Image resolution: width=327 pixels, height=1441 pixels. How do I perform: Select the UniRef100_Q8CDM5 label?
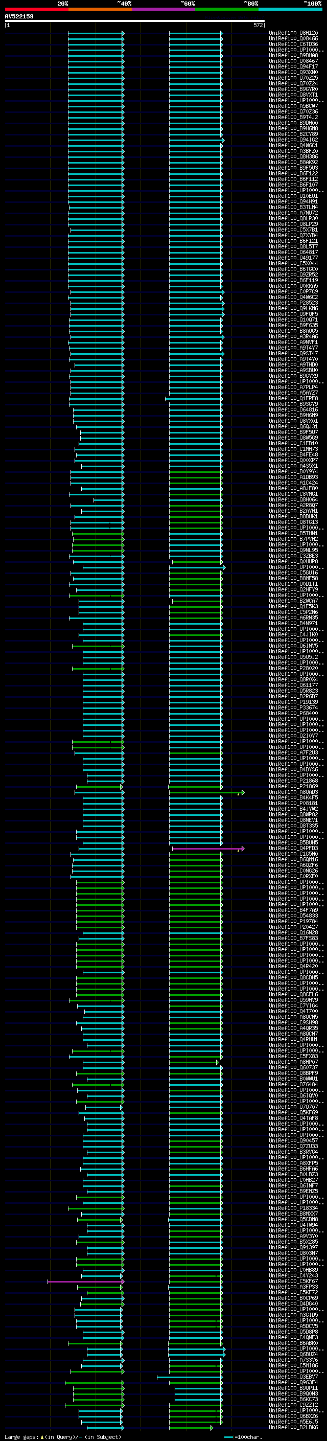click(293, 977)
